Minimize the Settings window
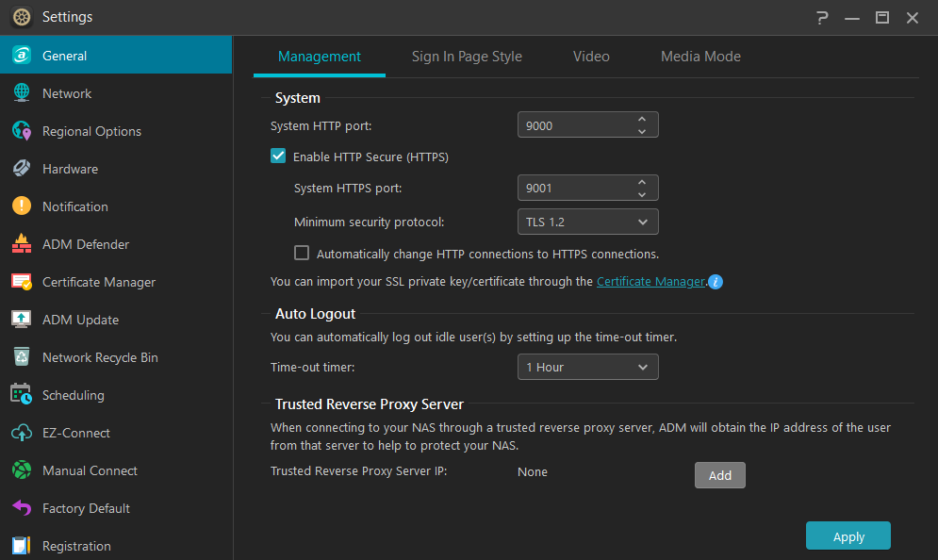 (x=852, y=17)
